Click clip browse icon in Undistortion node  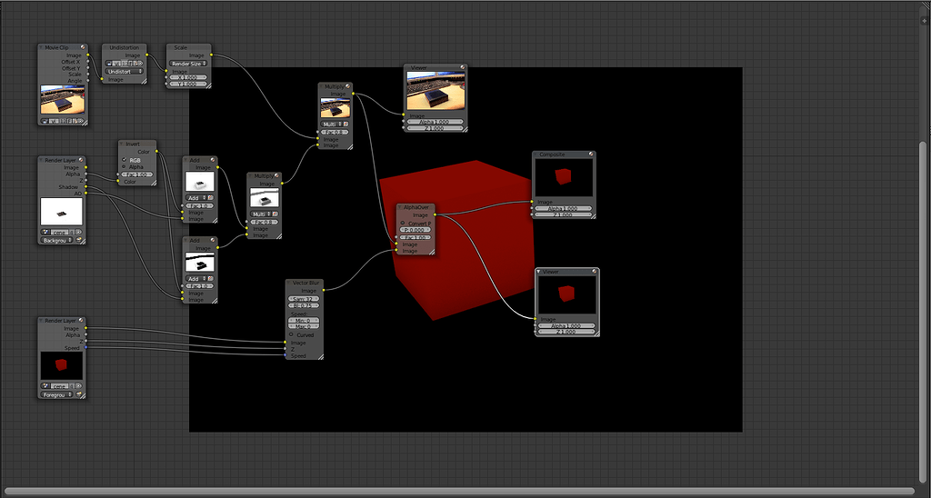point(109,63)
